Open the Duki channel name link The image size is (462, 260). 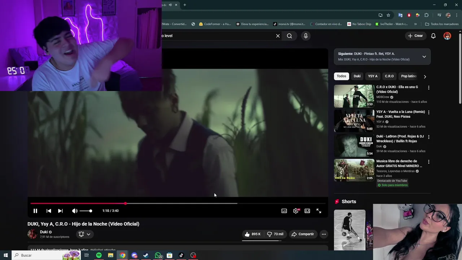pos(44,232)
